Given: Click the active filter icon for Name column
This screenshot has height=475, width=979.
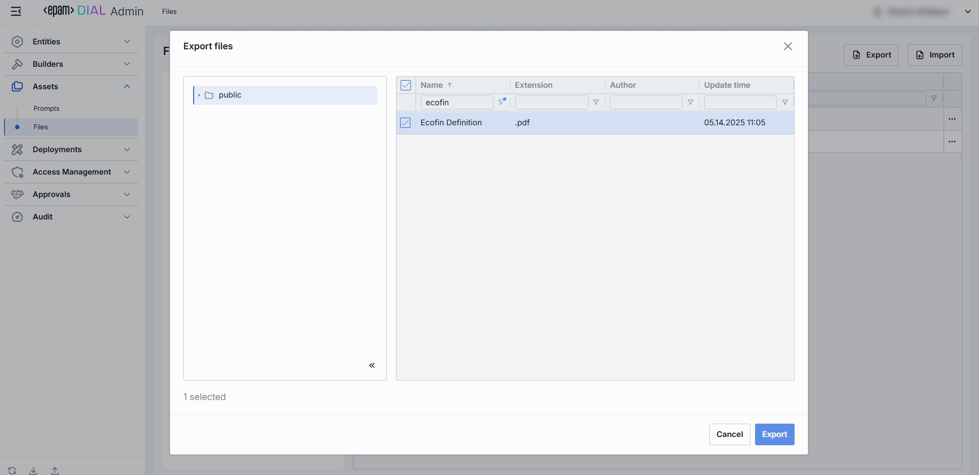Looking at the screenshot, I should [502, 102].
